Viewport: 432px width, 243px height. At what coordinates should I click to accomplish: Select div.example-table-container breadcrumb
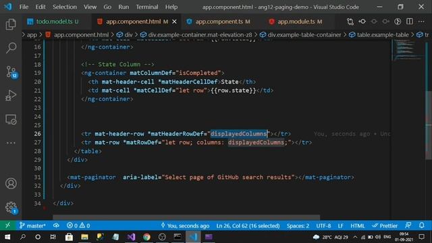pos(304,34)
